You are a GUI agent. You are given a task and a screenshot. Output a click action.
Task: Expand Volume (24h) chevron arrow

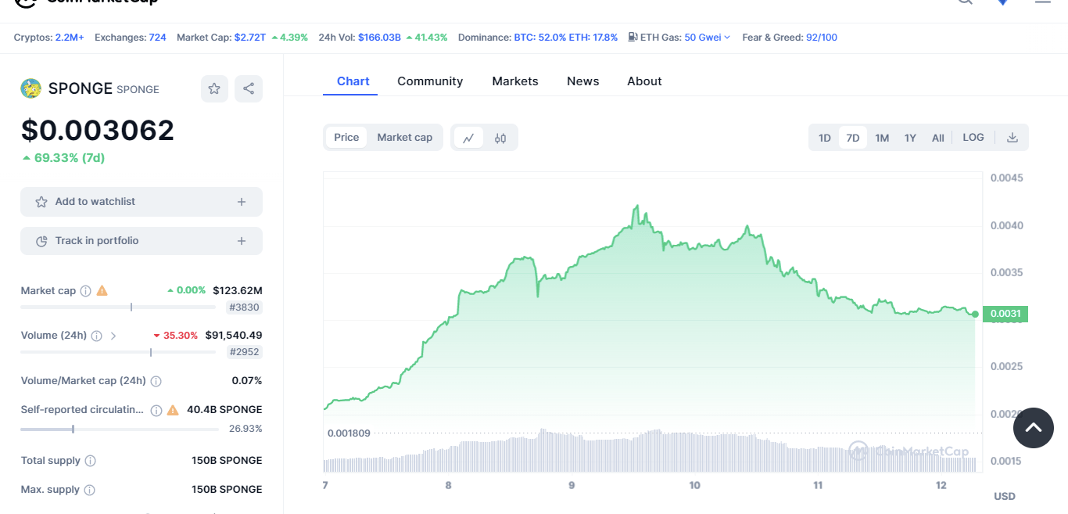pyautogui.click(x=113, y=336)
